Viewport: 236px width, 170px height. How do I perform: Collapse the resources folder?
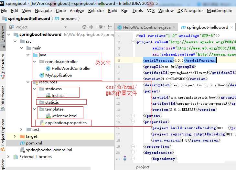click(28, 82)
